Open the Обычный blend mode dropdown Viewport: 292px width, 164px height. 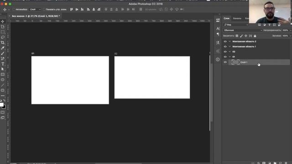[243, 30]
